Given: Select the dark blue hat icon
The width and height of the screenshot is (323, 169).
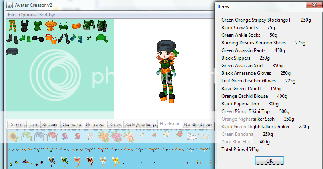Looking at the screenshot, I should click(12, 52).
